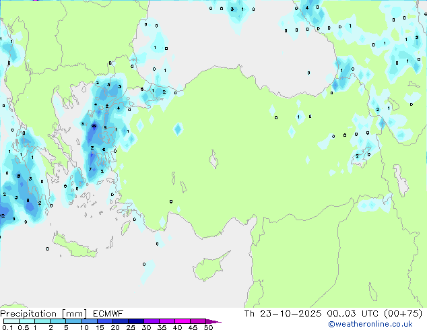Click the purple arrow above 50 on legend
427x330 pixels.
pos(213,321)
